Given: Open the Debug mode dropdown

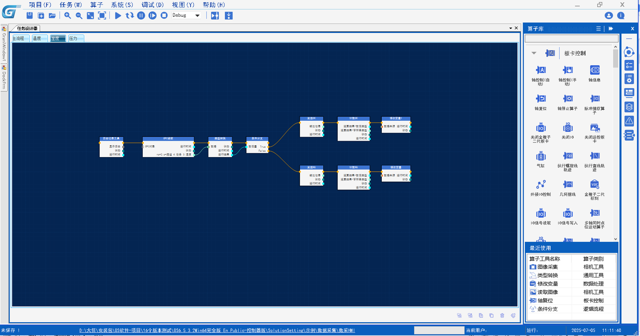Looking at the screenshot, I should click(197, 16).
